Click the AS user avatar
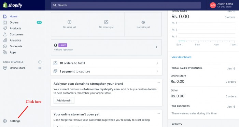This screenshot has width=239, height=127. click(x=213, y=5)
